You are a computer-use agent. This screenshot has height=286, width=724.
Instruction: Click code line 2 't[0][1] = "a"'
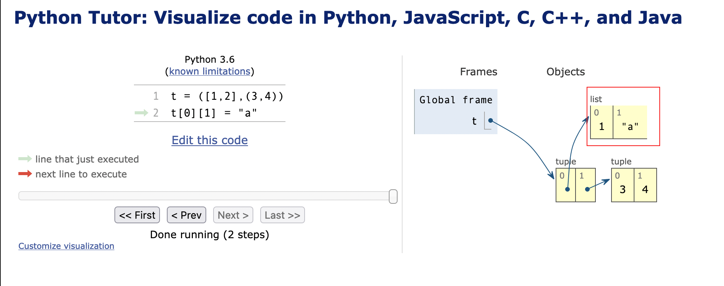point(214,113)
